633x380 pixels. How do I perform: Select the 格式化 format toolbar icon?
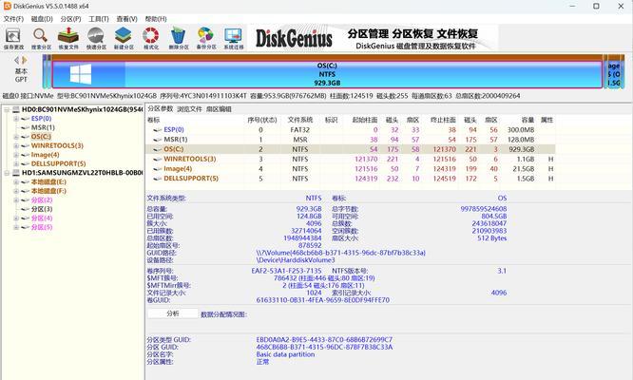tap(151, 38)
